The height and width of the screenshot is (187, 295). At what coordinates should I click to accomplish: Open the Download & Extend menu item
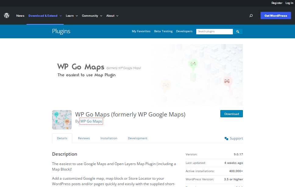[x=43, y=16]
